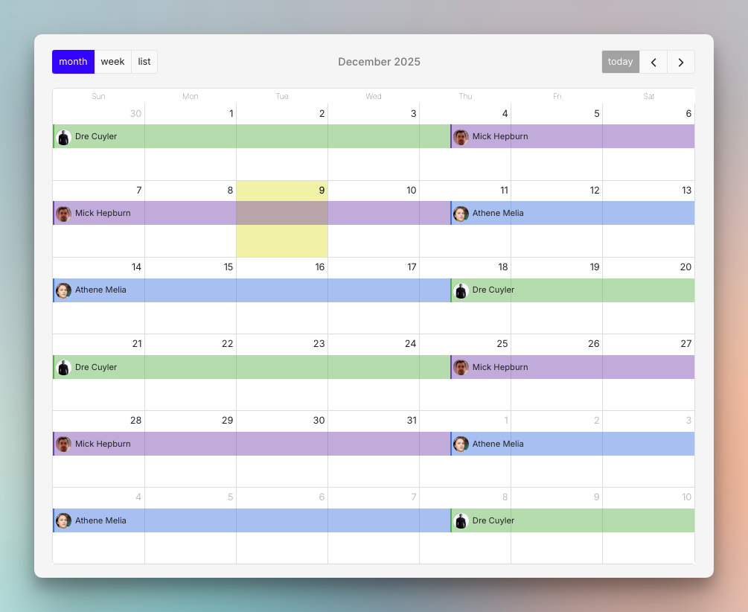Click Mick Hepburn's avatar on December 7 event
The image size is (748, 612).
(63, 214)
